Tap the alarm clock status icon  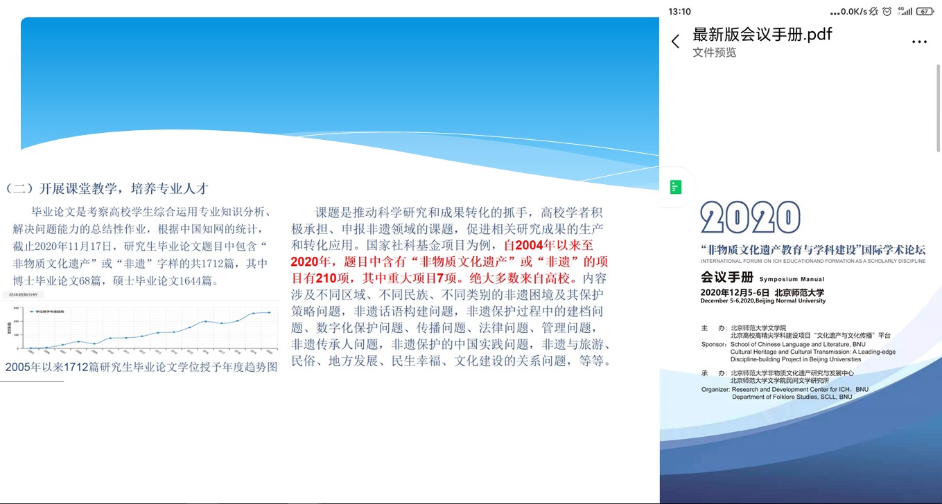(x=887, y=12)
